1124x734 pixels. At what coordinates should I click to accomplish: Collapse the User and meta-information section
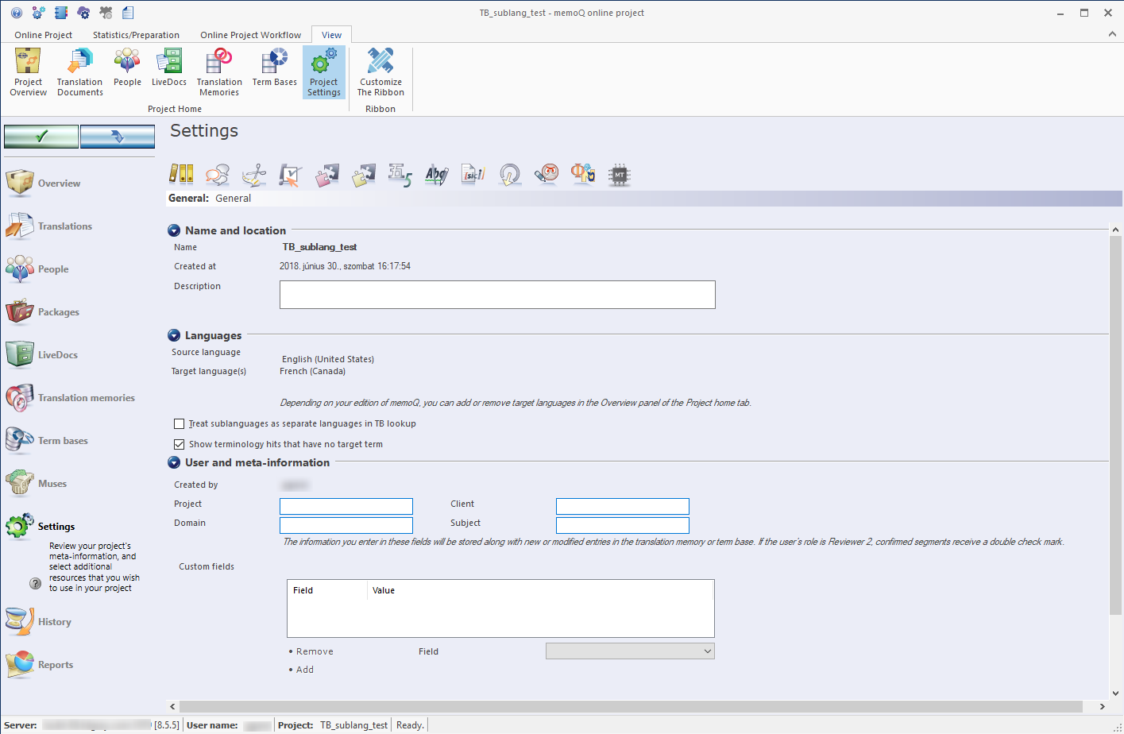click(x=173, y=462)
